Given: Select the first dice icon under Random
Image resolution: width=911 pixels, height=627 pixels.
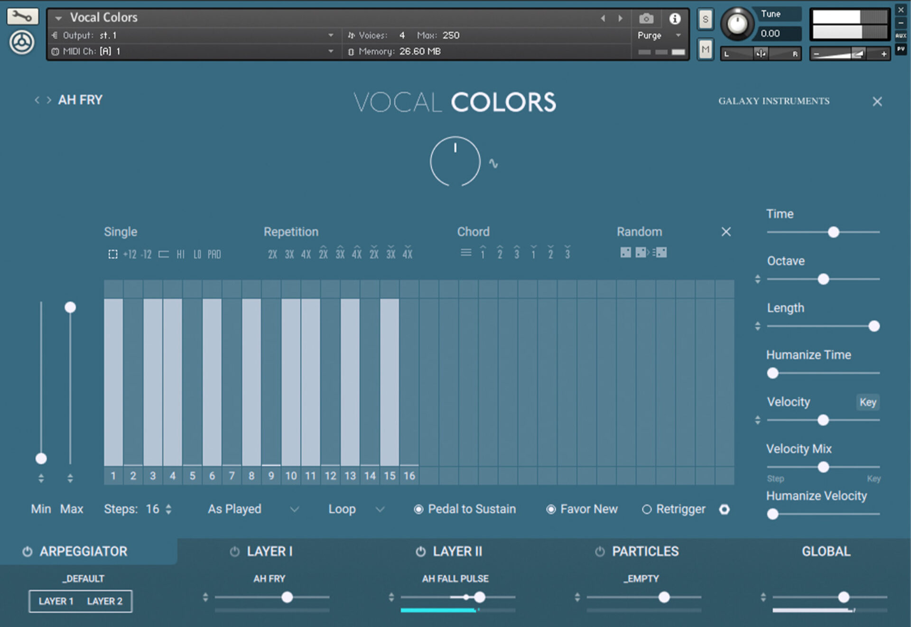Looking at the screenshot, I should 625,253.
